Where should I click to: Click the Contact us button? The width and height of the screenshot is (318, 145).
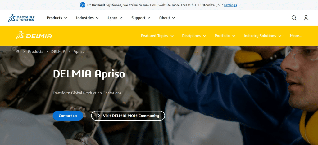pos(68,116)
